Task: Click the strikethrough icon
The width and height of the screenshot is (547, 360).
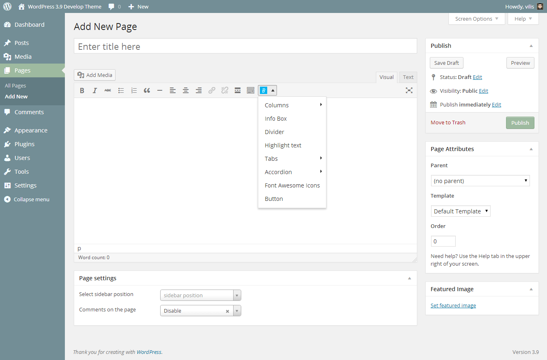Action: pos(108,91)
